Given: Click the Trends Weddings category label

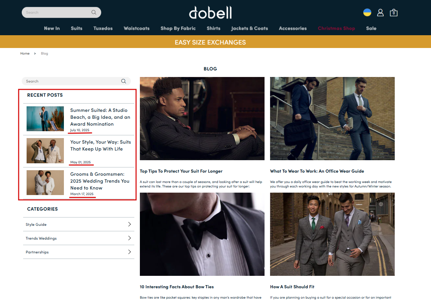Looking at the screenshot, I should [x=41, y=238].
